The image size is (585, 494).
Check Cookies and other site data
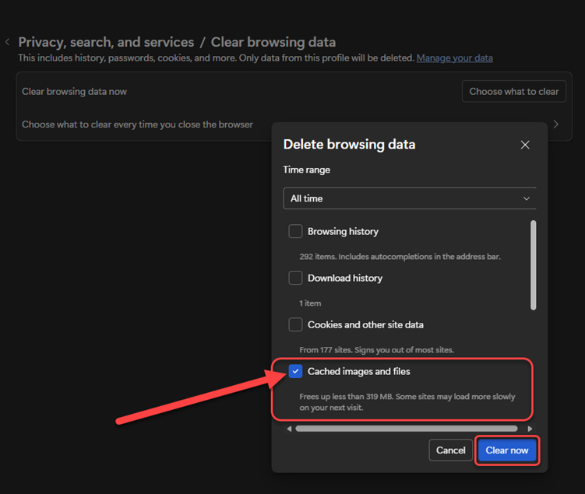tap(295, 324)
